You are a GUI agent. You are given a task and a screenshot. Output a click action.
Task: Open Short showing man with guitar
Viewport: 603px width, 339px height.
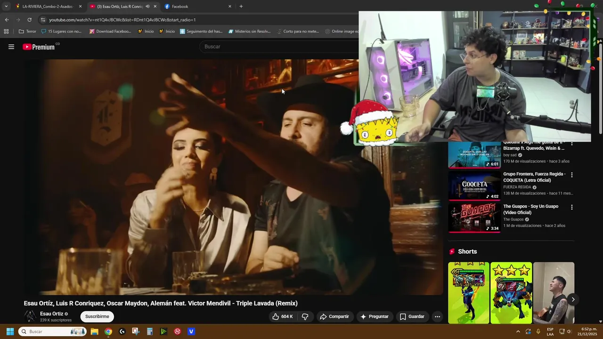[x=554, y=293]
